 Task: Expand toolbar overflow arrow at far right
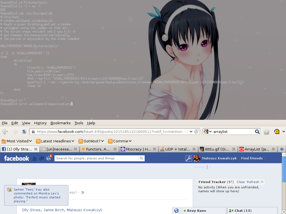(x=284, y=132)
